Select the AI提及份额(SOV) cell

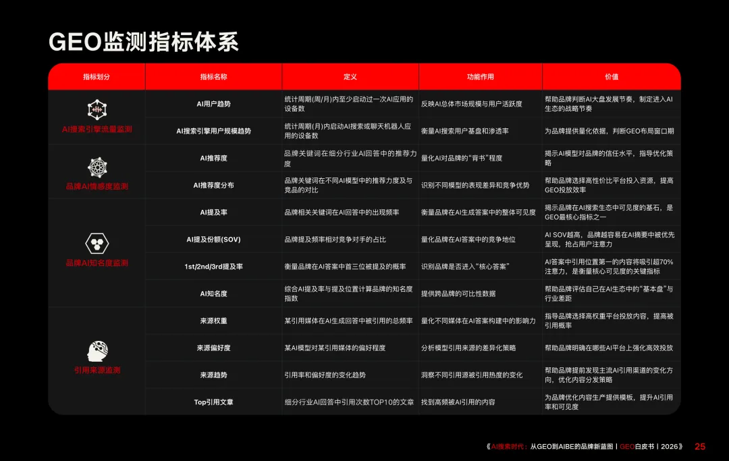(x=214, y=240)
